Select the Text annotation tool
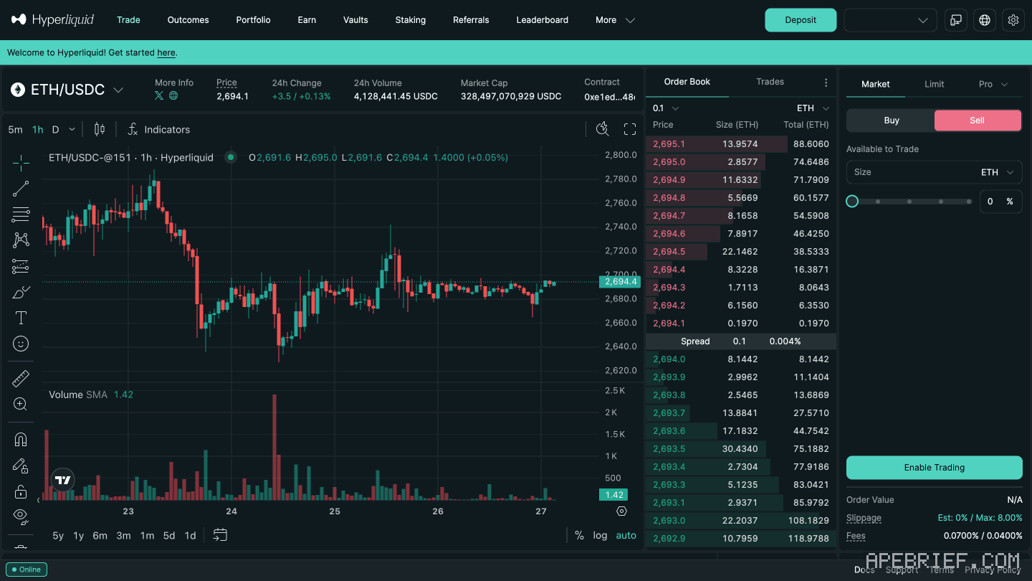Screen dimensions: 1032x581 coord(21,318)
